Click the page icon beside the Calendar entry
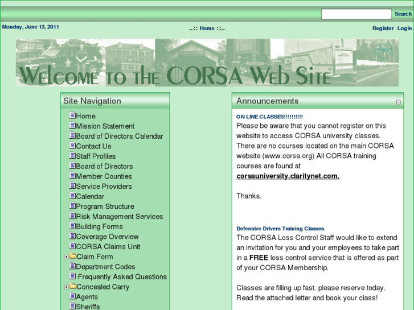This screenshot has height=310, width=414. pyautogui.click(x=72, y=196)
